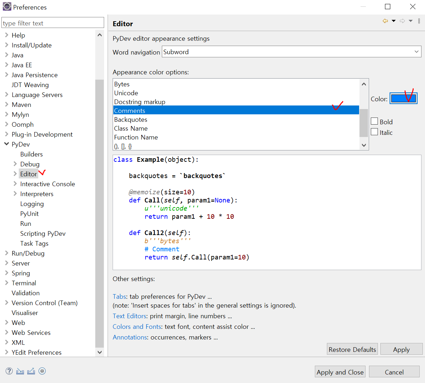Expand the Interpreters node
Viewport: 425px width, 383px height.
(x=15, y=193)
